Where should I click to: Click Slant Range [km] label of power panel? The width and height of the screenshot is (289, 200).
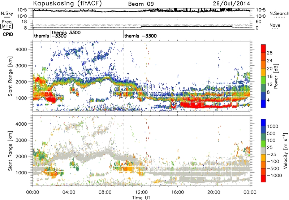[10, 76]
